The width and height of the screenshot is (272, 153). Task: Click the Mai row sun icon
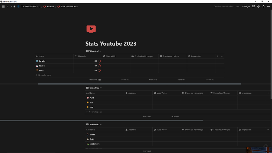click(x=88, y=103)
